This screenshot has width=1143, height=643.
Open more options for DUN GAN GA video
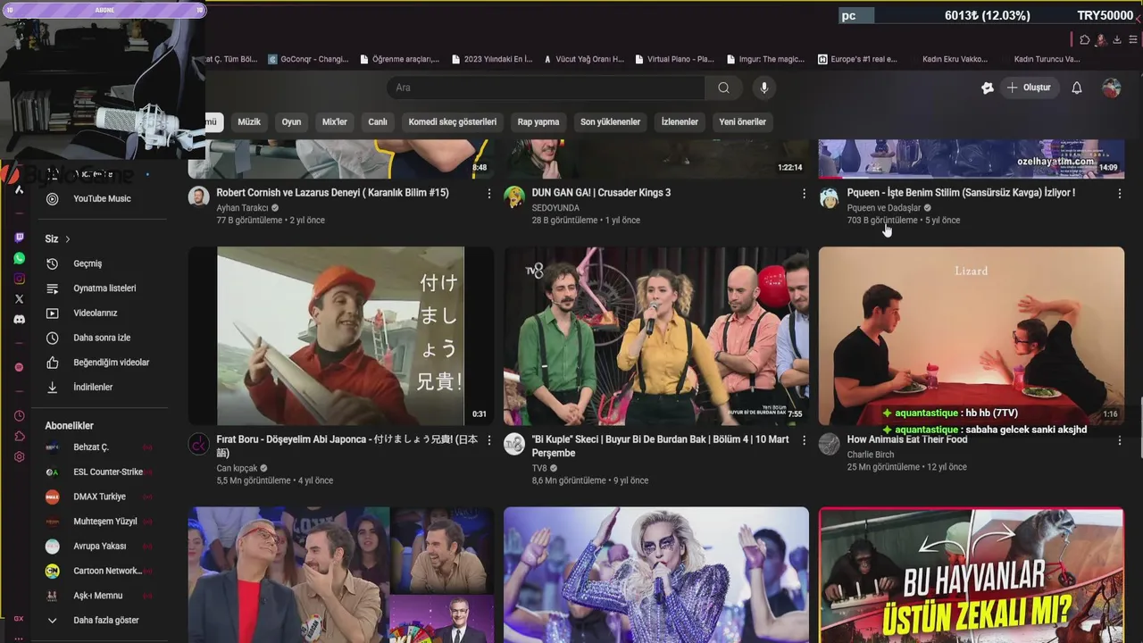pos(804,193)
